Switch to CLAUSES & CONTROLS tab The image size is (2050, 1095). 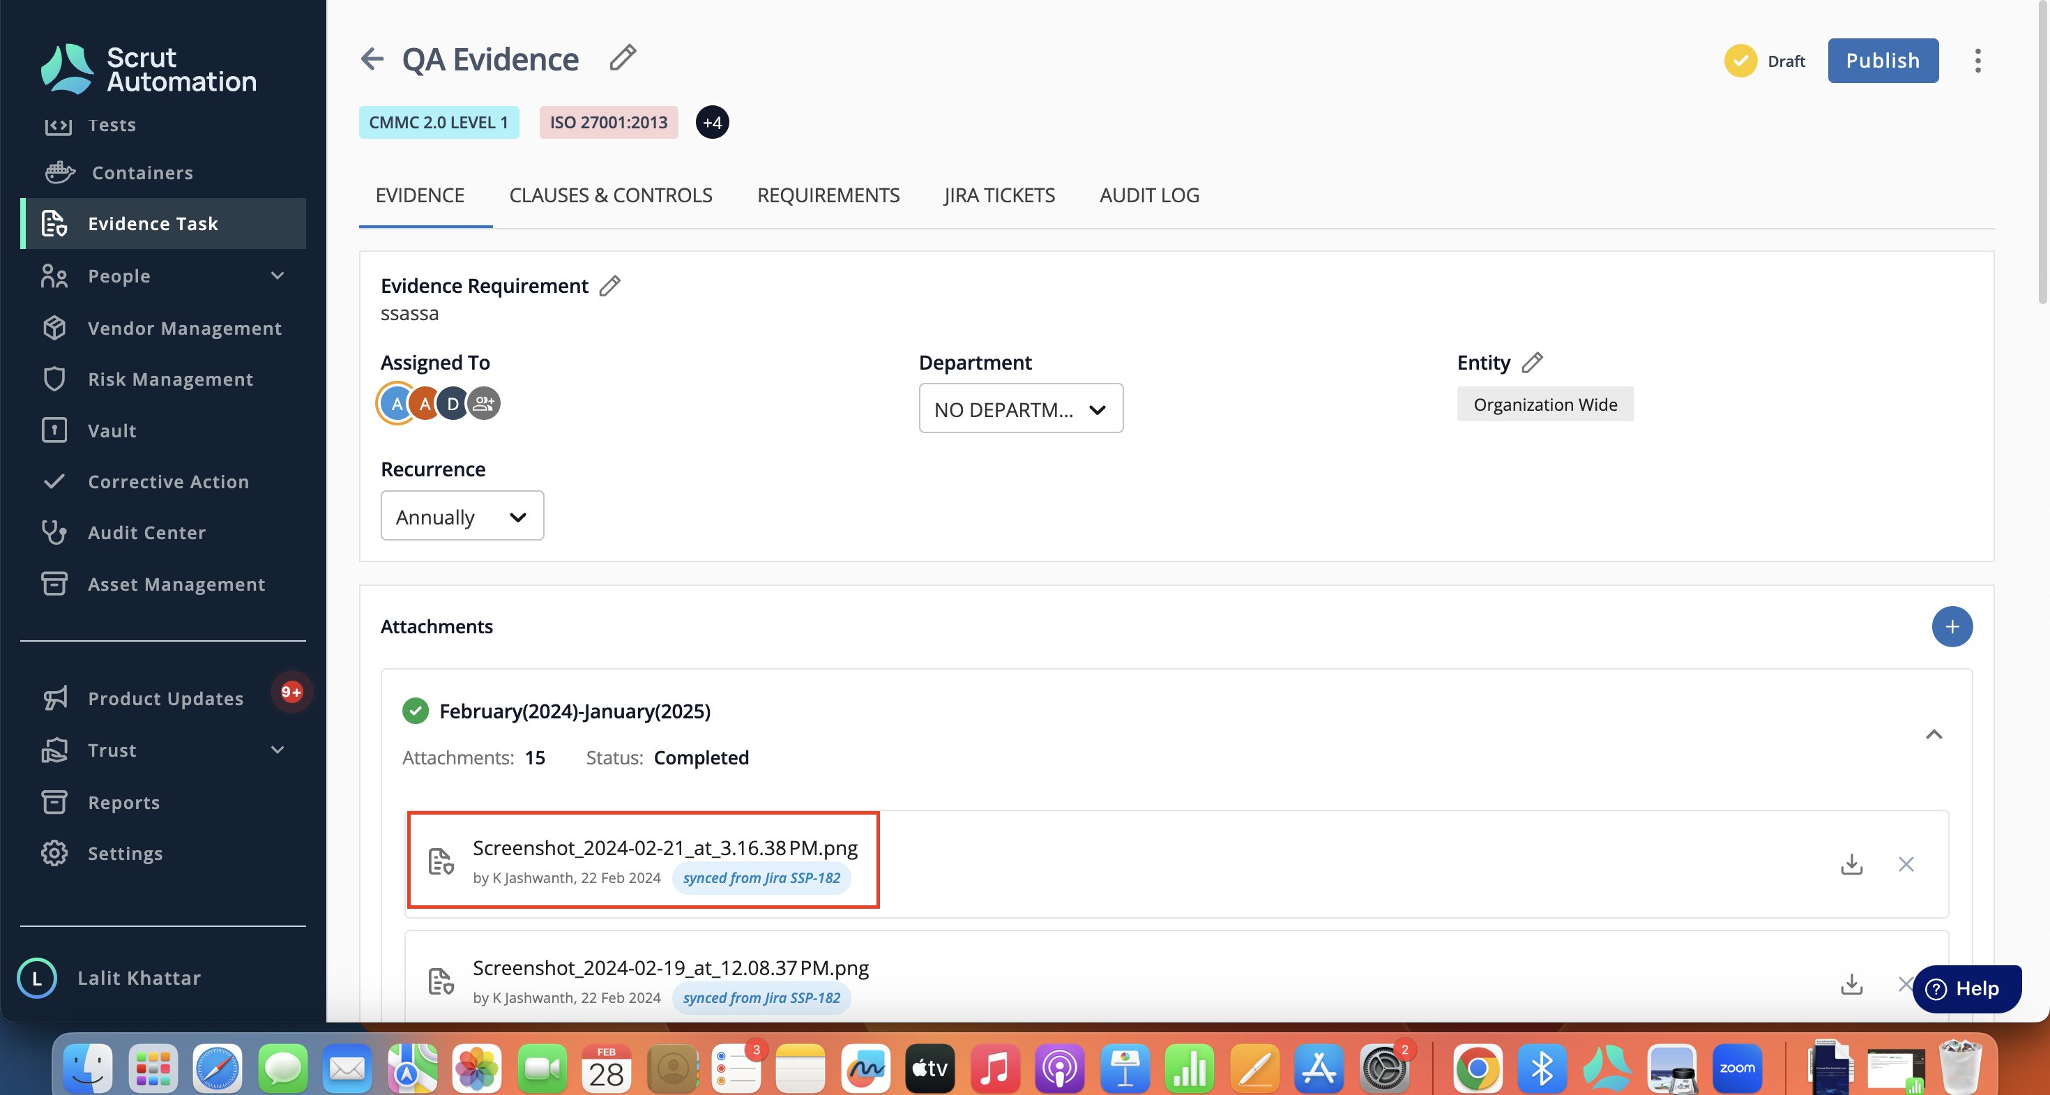(x=610, y=195)
